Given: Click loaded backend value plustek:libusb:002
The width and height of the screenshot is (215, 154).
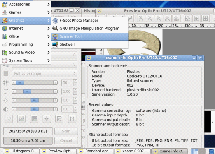Looking at the screenshot, I should [x=143, y=90].
